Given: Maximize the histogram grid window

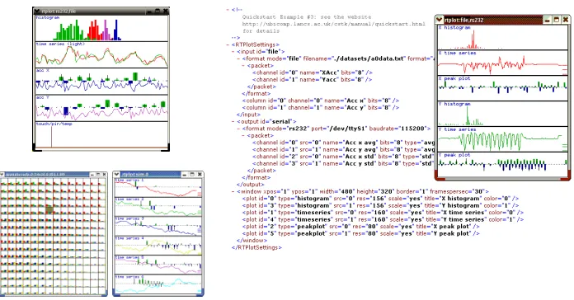Looking at the screenshot, I should (98, 175).
